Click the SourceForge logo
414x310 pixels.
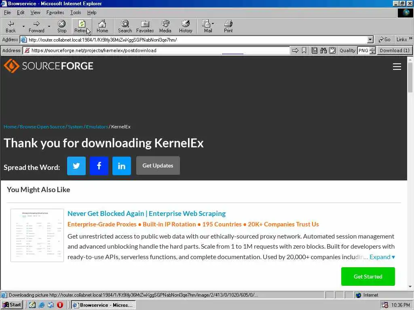49,66
